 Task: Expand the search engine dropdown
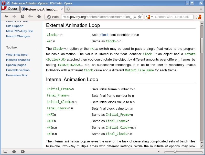(149, 17)
